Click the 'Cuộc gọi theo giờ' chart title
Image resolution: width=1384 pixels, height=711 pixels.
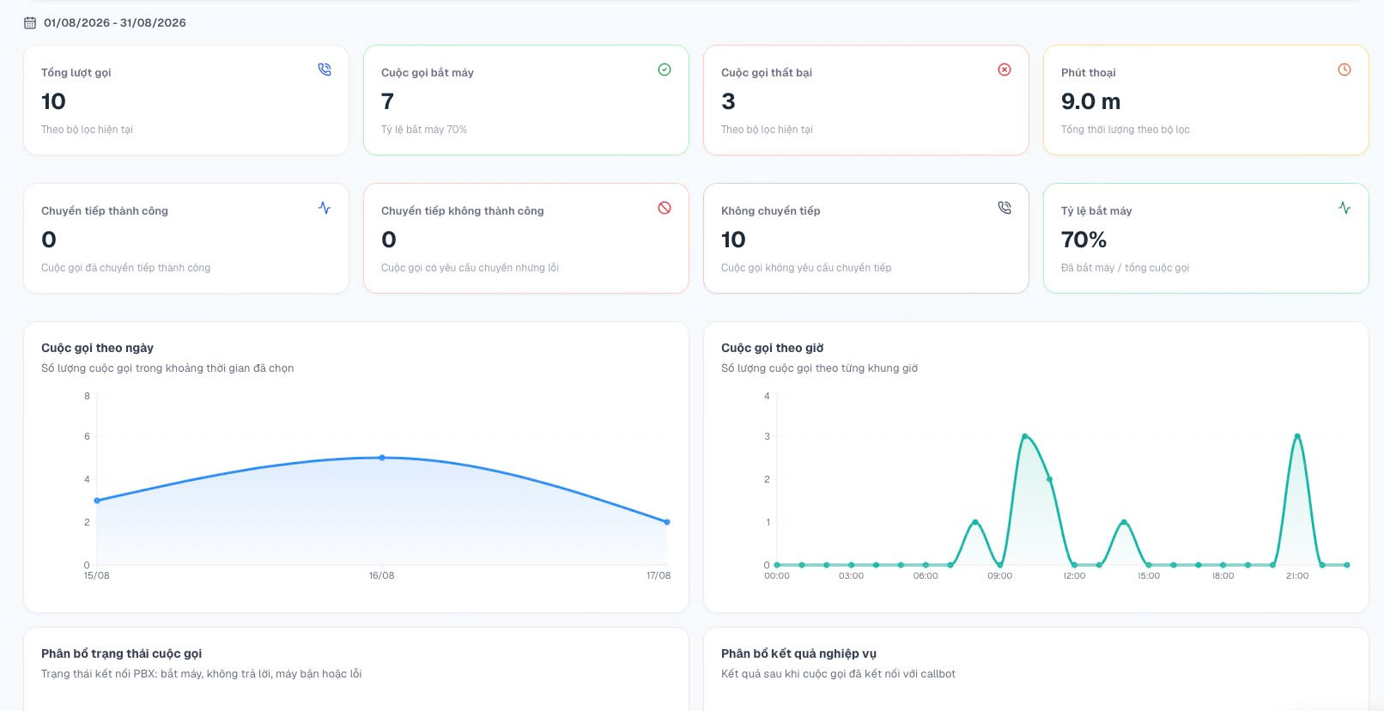coord(773,348)
